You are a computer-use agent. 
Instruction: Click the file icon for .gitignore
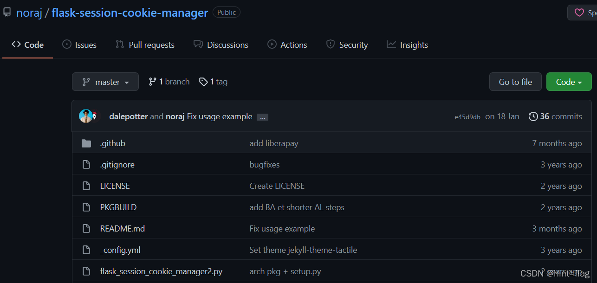pos(86,165)
